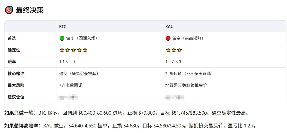
Task: Click the 确定性 row label
Action: 14,50
